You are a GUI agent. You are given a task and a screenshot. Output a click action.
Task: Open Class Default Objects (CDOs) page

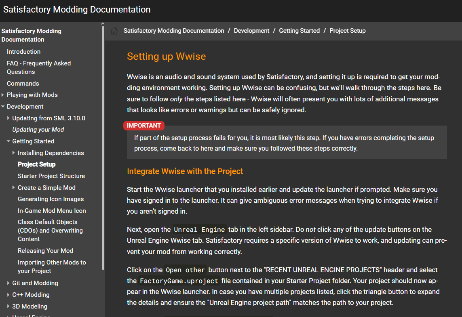[50, 231]
